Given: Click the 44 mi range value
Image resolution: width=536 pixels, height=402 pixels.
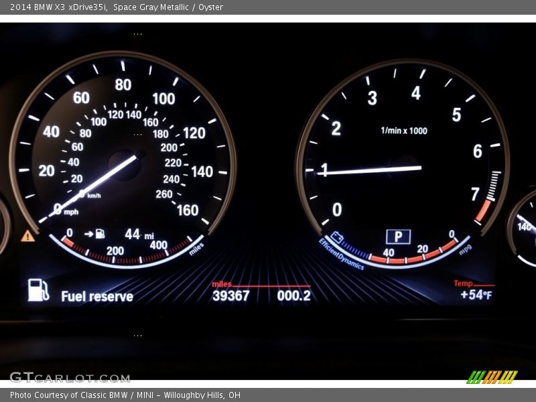Looking at the screenshot, I should point(139,234).
